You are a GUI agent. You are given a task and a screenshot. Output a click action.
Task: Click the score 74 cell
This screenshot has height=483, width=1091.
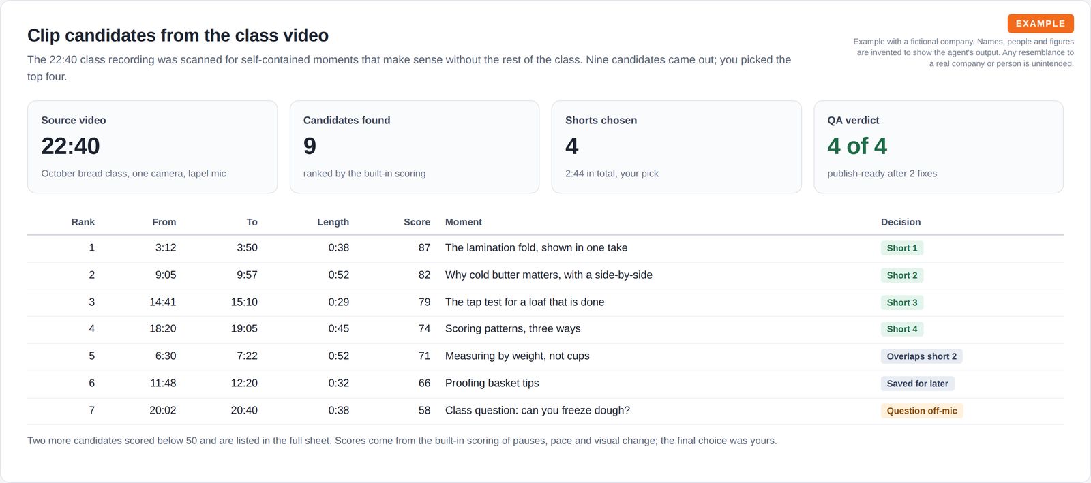425,329
